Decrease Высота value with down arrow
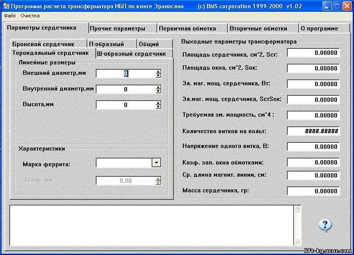This screenshot has width=354, height=255. (x=158, y=107)
